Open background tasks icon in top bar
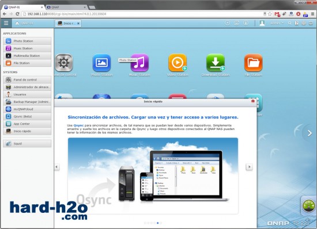 (x=228, y=23)
